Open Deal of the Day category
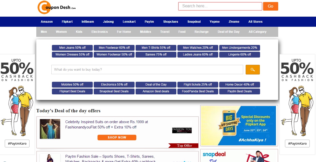 point(229,32)
